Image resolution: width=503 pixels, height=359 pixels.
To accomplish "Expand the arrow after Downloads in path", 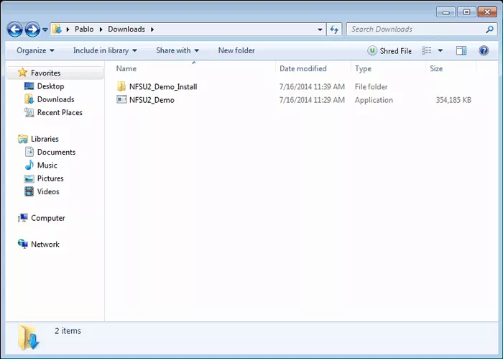I will point(152,29).
